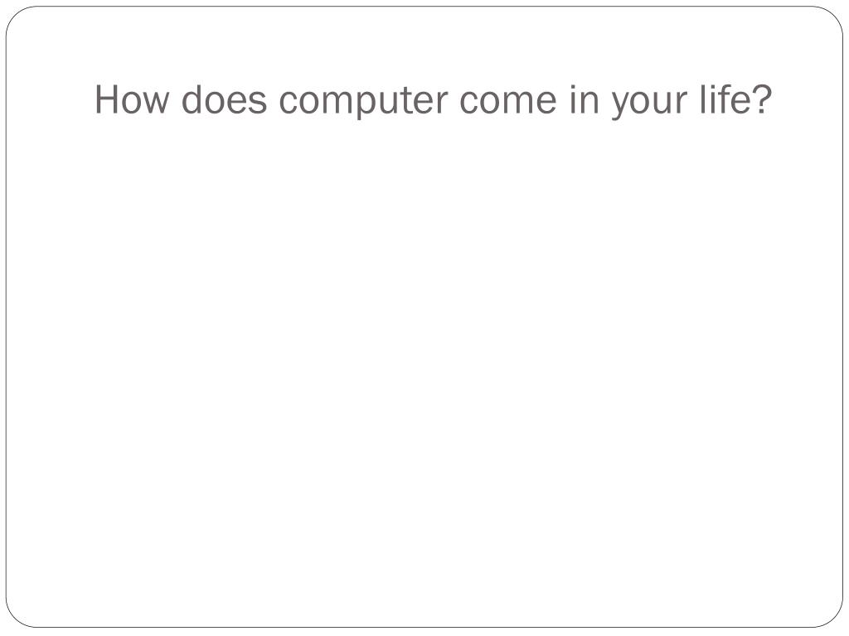Select the word 'does' in the title

point(224,99)
